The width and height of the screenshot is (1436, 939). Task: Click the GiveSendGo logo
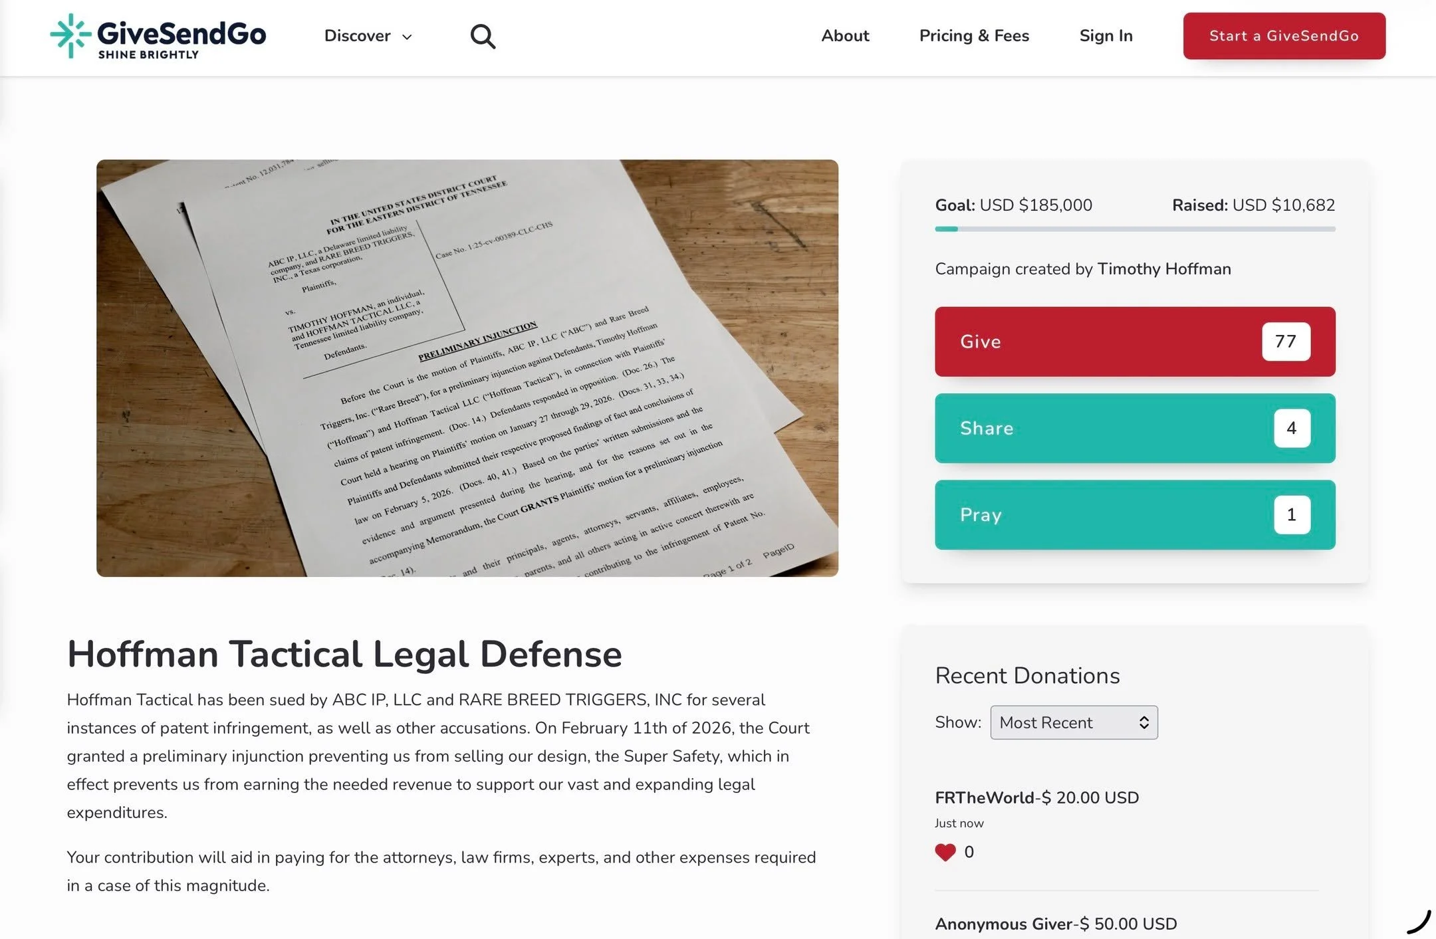pyautogui.click(x=157, y=36)
